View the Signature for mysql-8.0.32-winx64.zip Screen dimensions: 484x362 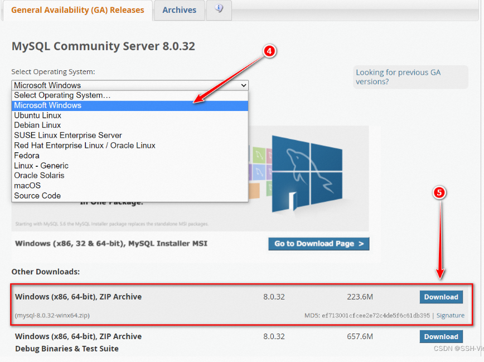(450, 315)
